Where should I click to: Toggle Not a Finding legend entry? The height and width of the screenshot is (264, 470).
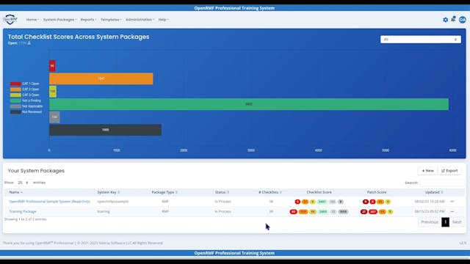tap(26, 101)
